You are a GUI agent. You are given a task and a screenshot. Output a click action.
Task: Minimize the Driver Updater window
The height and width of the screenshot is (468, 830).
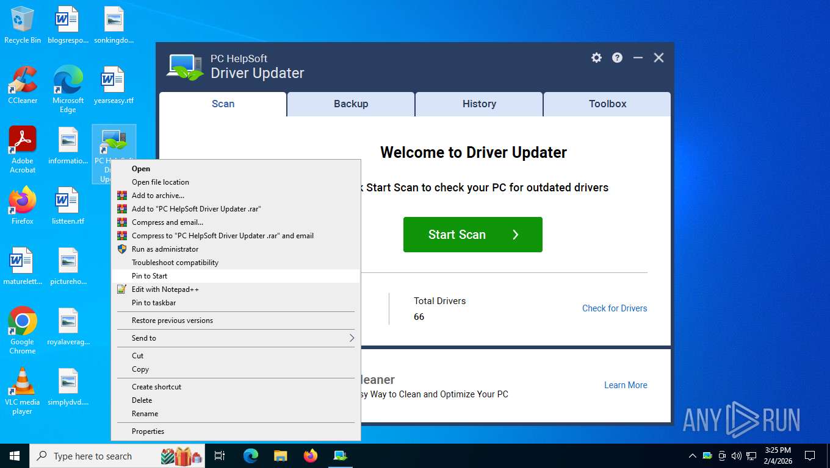coord(638,57)
